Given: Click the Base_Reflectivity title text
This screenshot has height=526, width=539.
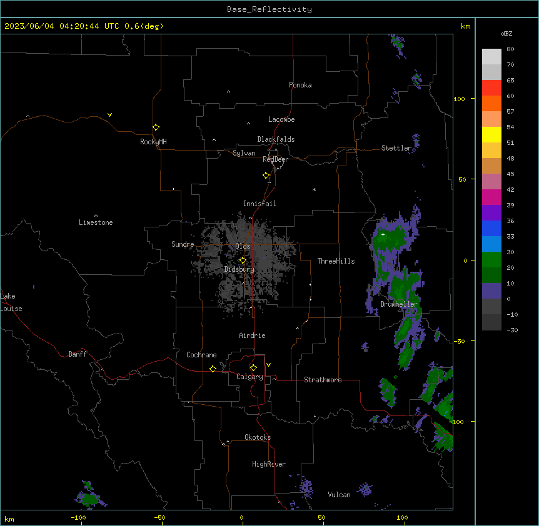Looking at the screenshot, I should click(x=269, y=9).
